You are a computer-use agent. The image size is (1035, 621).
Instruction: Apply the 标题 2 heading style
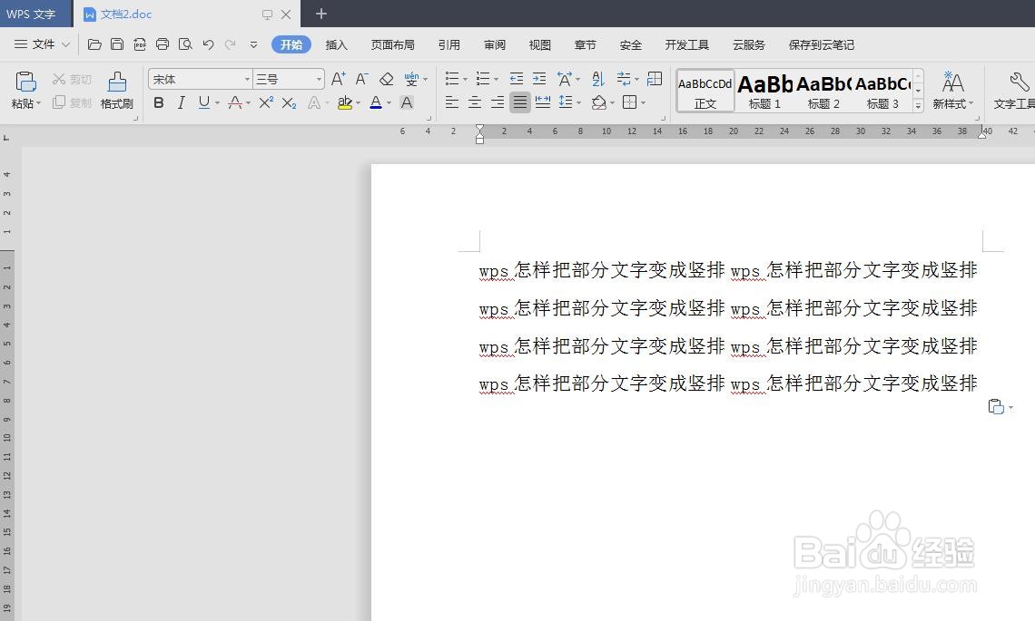823,91
